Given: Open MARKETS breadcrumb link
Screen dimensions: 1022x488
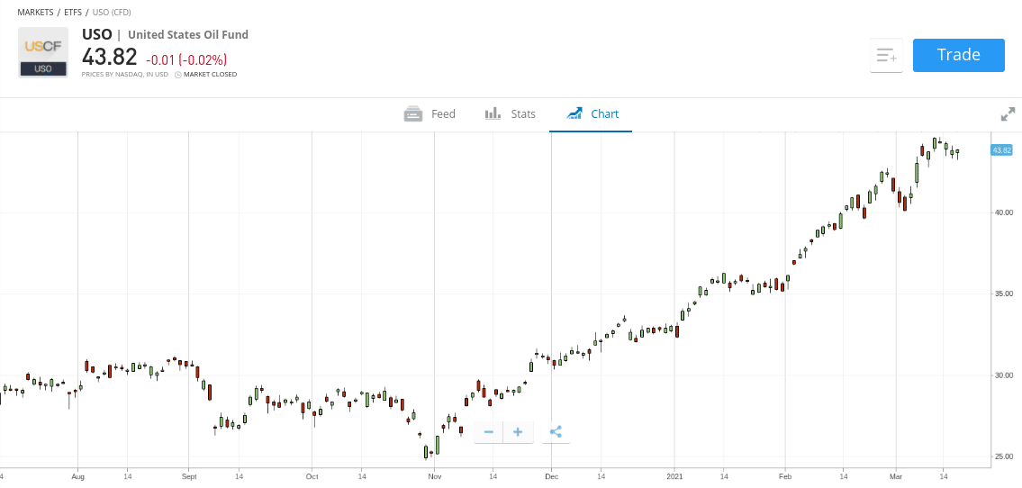Looking at the screenshot, I should 35,13.
